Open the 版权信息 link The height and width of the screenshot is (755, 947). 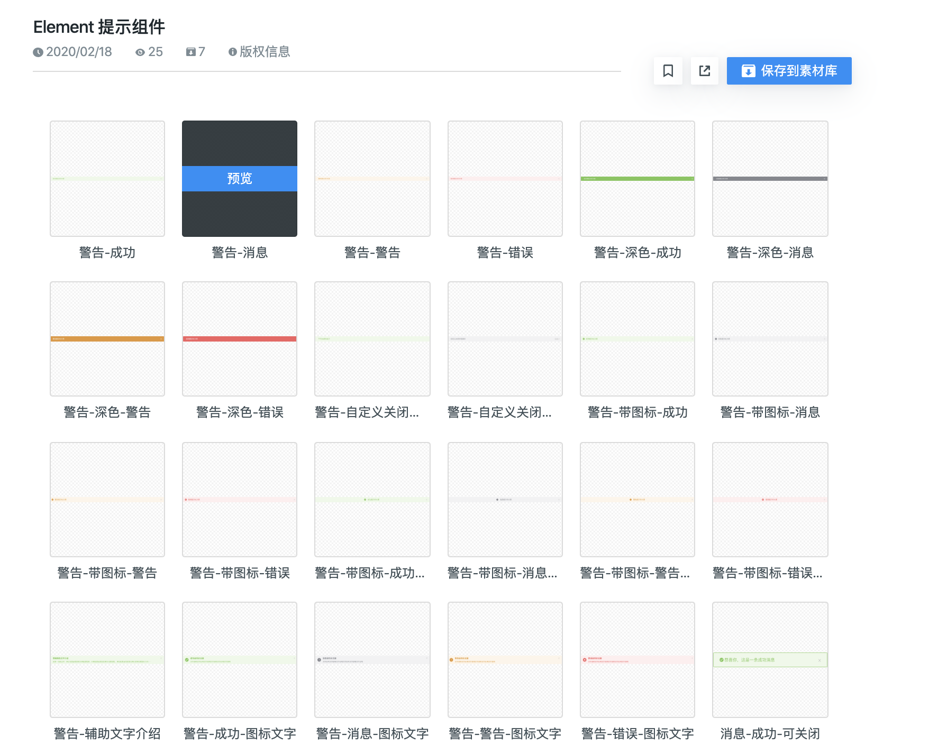coord(265,52)
